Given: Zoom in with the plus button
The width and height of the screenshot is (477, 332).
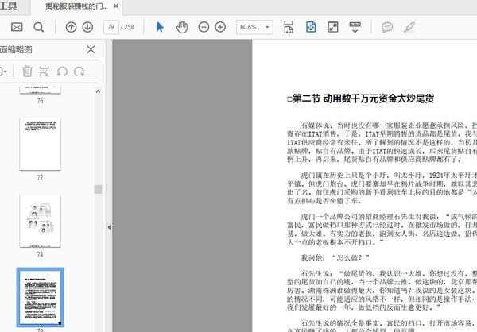Looking at the screenshot, I should 220,27.
